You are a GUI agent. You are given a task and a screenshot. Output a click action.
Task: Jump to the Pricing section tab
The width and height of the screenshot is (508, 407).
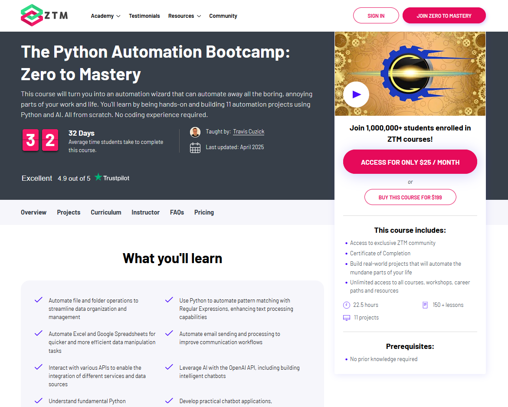(x=204, y=212)
